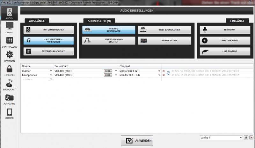Image resolution: width=255 pixels, height=148 pixels.
Task: Enable Timecode Signal input
Action: 225,41
